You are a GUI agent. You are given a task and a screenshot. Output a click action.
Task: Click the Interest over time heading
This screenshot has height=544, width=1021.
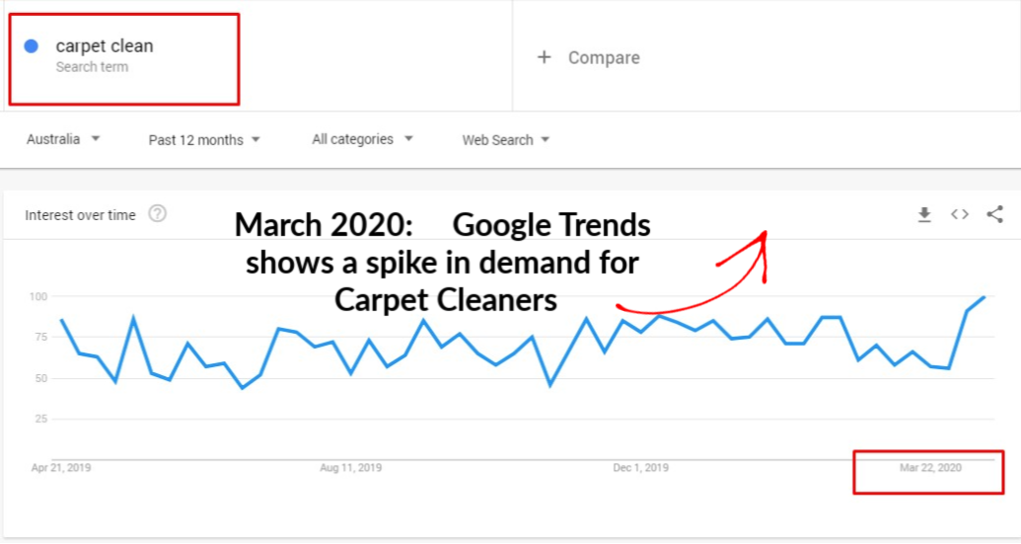80,215
